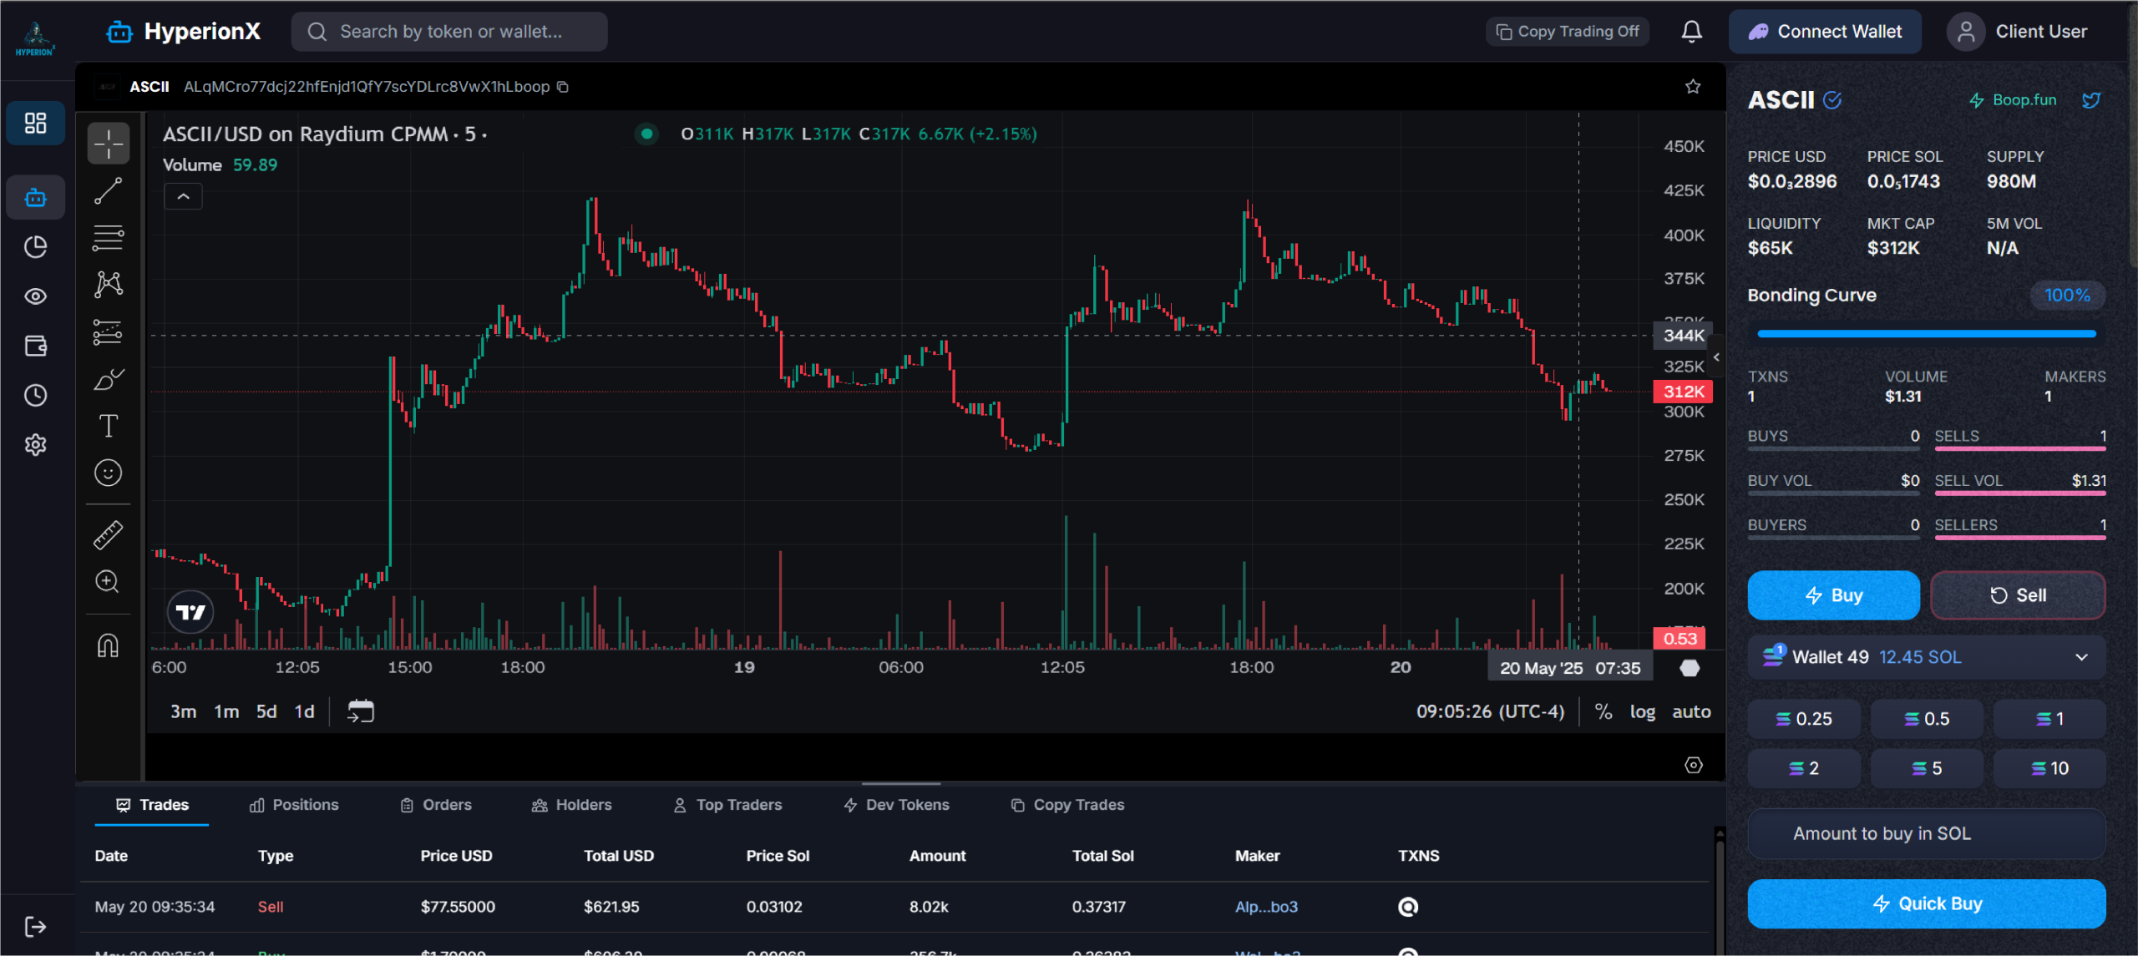Open the ASCII Twitter link icon
Image resolution: width=2138 pixels, height=956 pixels.
[2091, 100]
